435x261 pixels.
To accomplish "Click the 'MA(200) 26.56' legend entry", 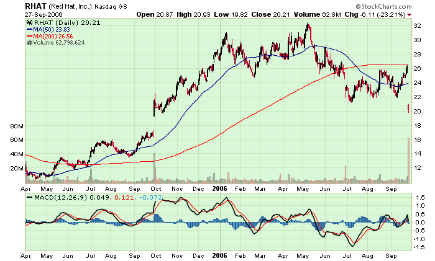I will [x=53, y=36].
